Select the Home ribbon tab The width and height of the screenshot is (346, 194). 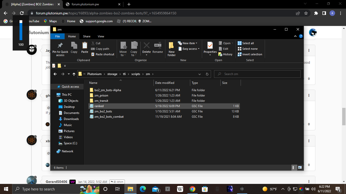(72, 36)
